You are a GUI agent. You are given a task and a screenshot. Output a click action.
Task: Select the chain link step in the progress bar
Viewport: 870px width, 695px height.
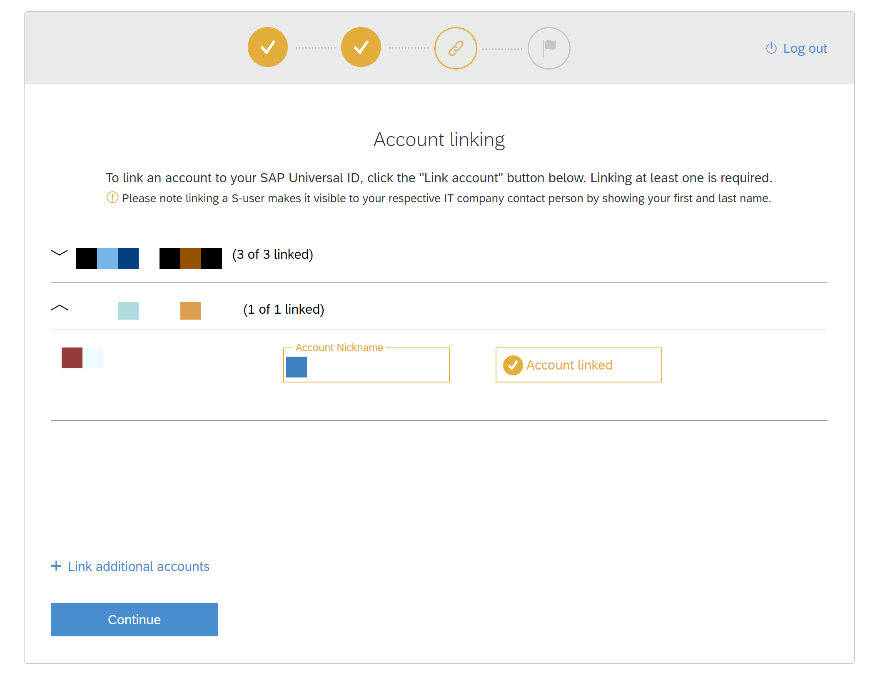(456, 47)
